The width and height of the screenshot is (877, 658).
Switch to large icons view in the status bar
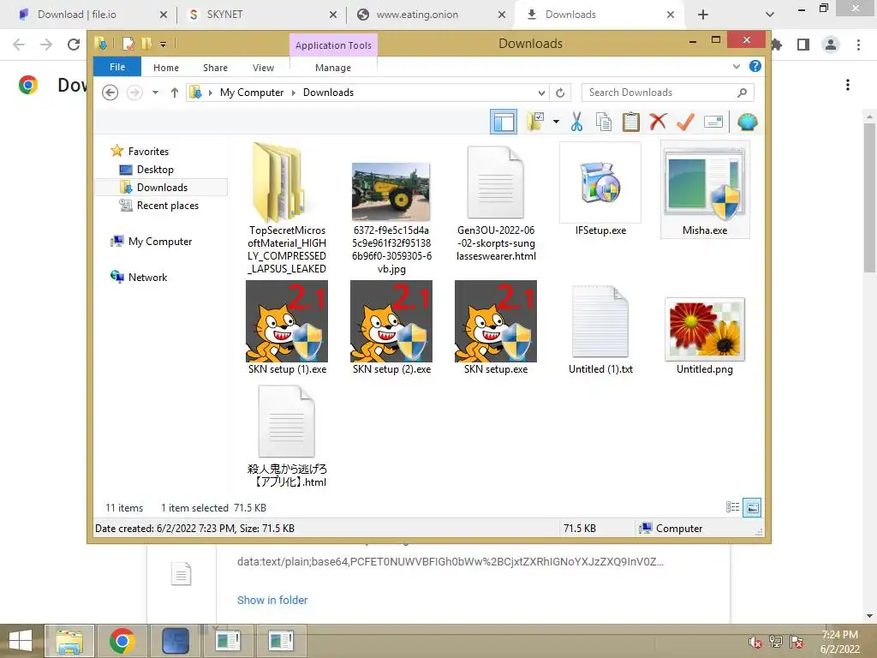point(752,507)
